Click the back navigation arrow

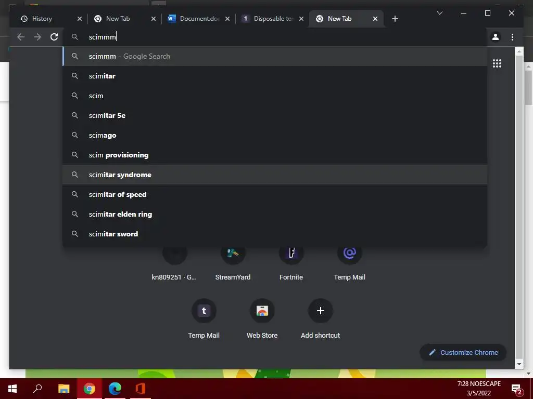pyautogui.click(x=21, y=37)
